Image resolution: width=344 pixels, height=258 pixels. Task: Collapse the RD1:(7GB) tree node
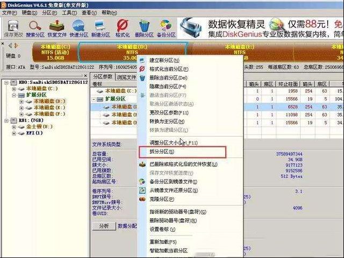tap(6, 120)
